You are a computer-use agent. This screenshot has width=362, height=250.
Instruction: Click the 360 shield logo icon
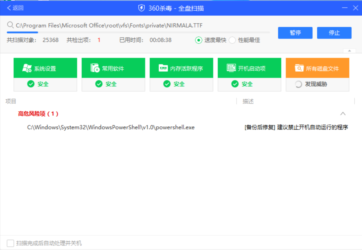click(141, 8)
